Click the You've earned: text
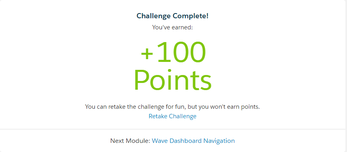 (x=172, y=27)
